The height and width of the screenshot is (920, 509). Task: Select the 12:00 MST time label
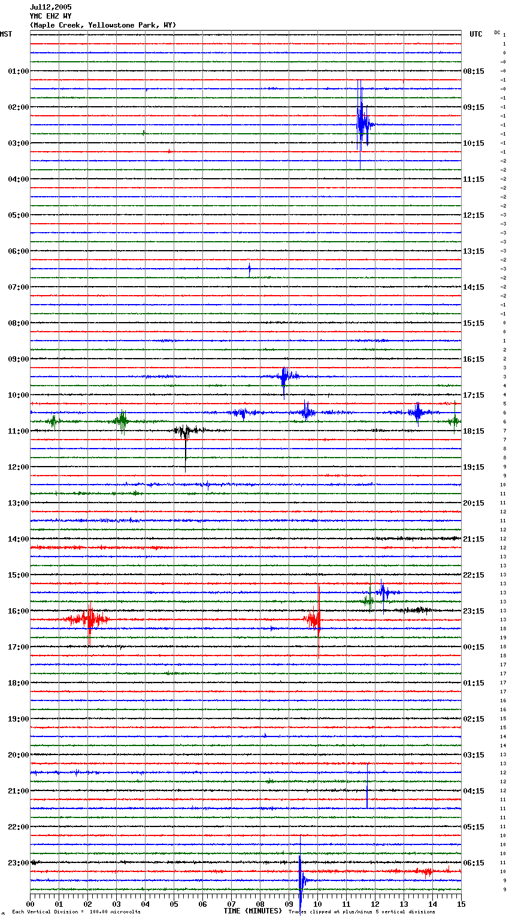tap(18, 467)
